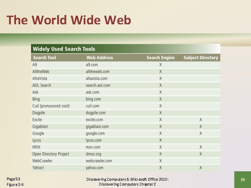Click the 'dmoz.org' web address
This screenshot has height=188, width=251.
point(93,154)
